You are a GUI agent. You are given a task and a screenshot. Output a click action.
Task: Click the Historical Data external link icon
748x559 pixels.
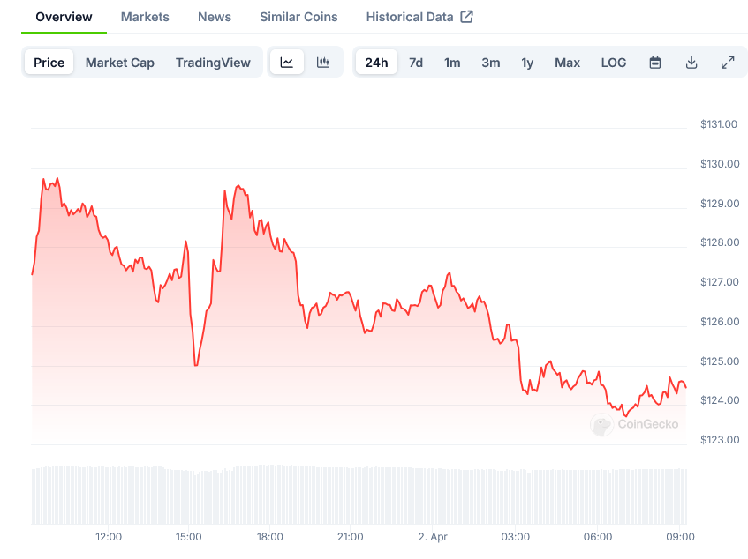click(x=468, y=15)
